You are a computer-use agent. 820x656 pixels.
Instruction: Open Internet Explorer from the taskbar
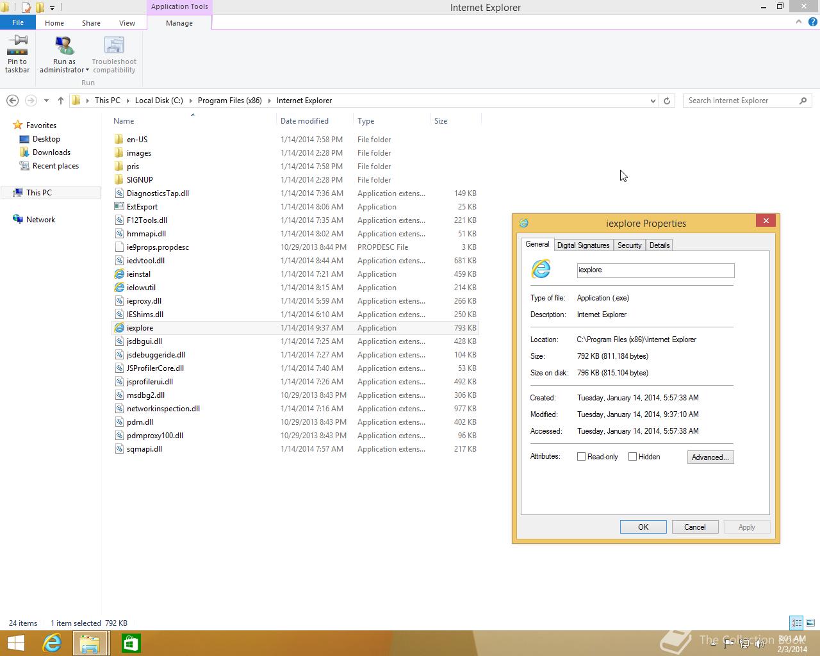click(52, 643)
